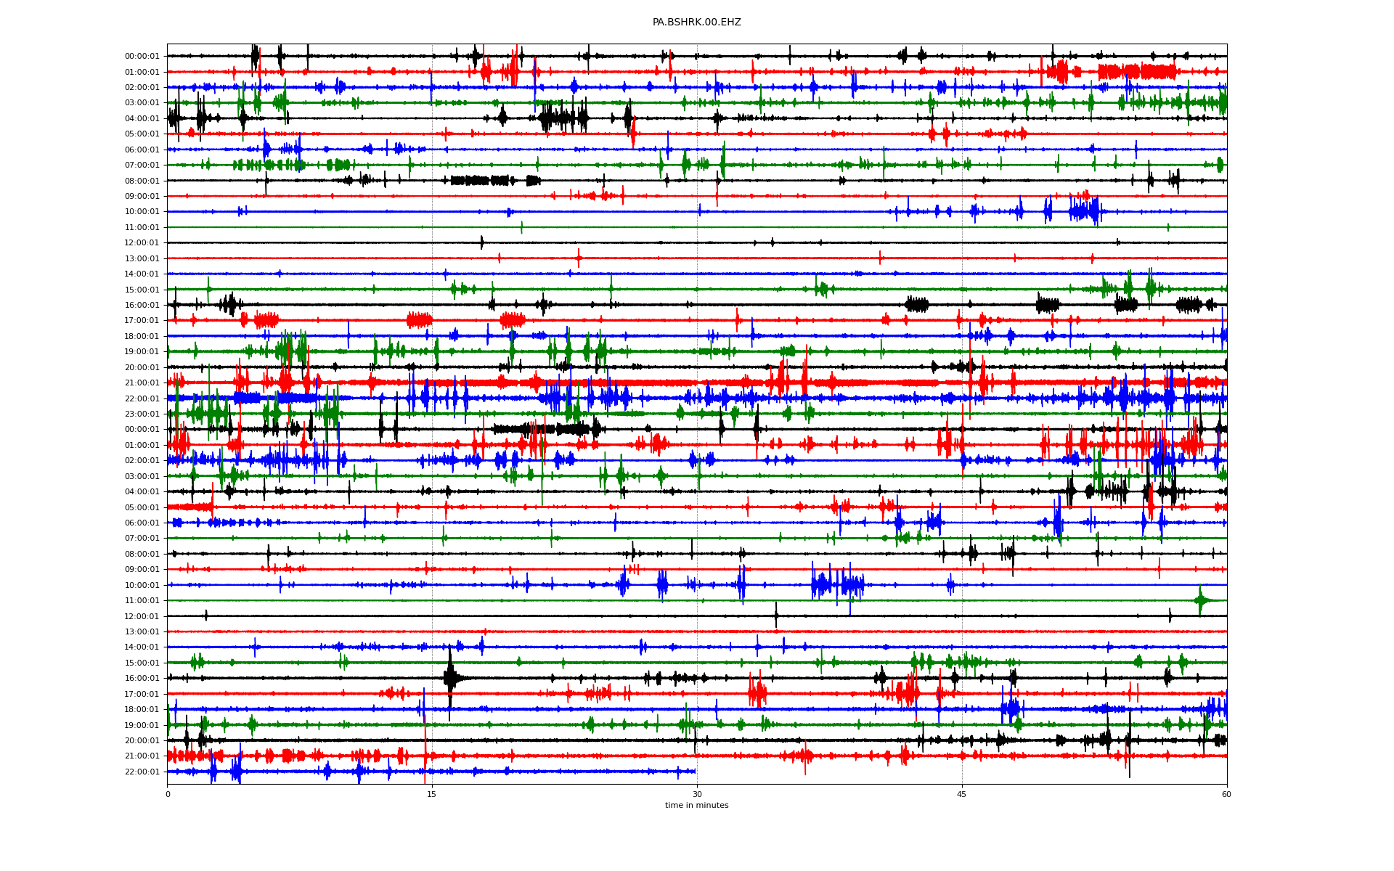Click the 30 tick label on x-axis
The width and height of the screenshot is (1394, 871).
point(697,794)
